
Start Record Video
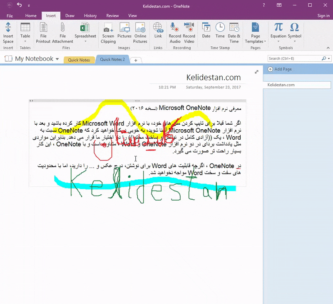click(x=189, y=33)
